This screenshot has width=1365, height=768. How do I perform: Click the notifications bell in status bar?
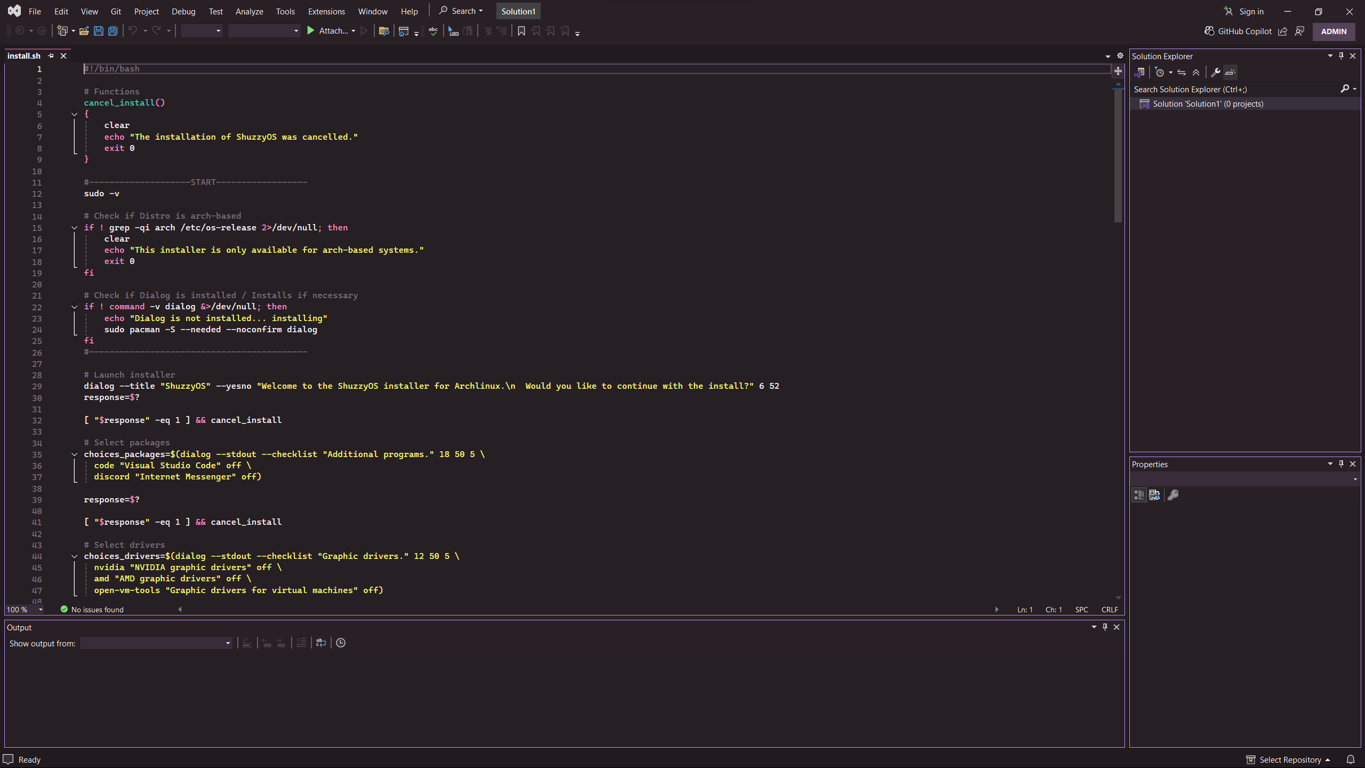click(1351, 759)
